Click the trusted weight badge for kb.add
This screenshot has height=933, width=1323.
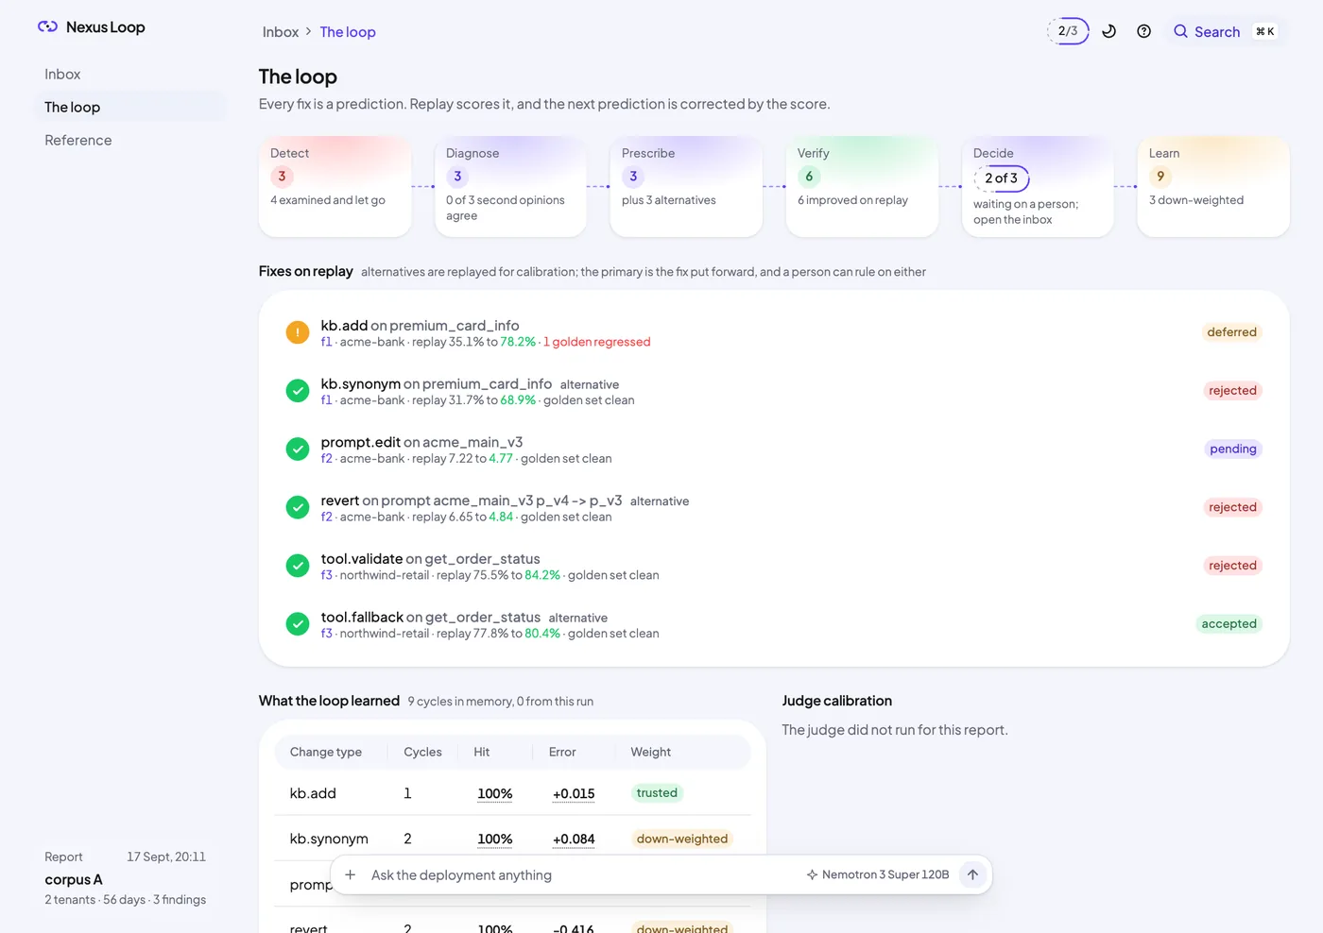tap(657, 793)
